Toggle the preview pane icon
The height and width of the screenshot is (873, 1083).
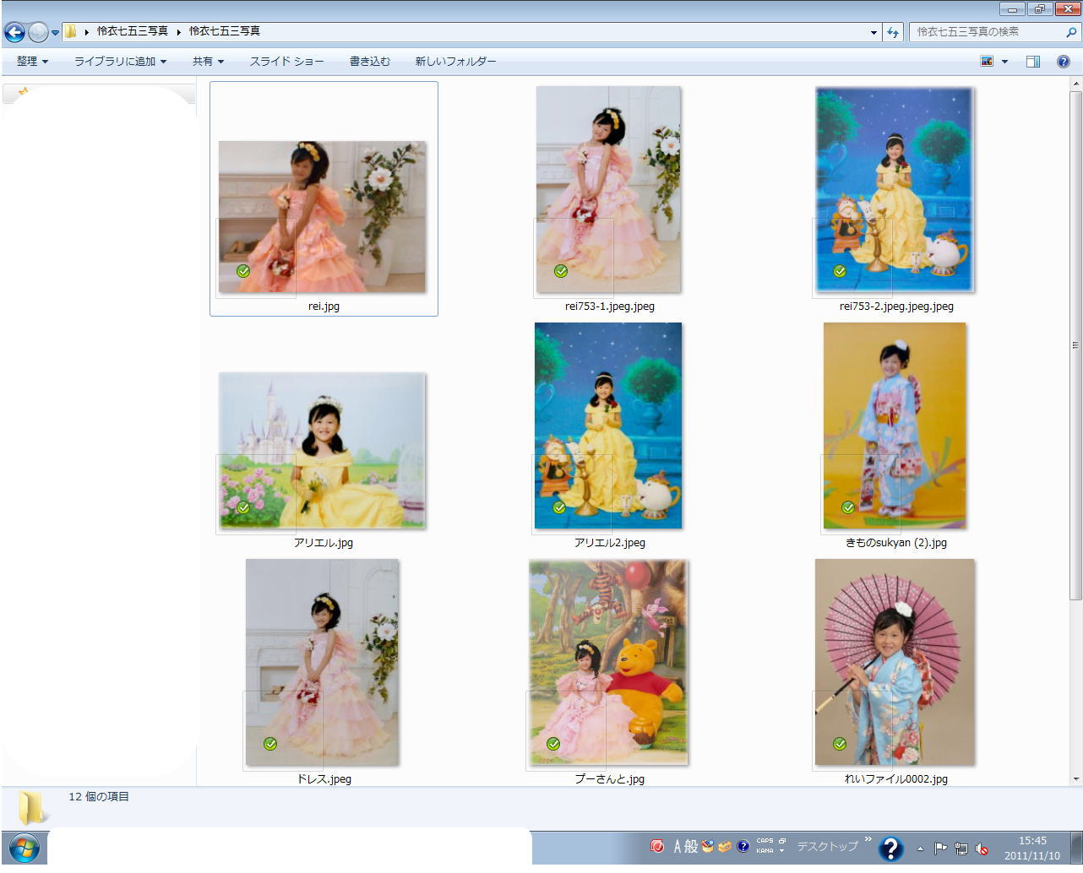coord(1032,62)
